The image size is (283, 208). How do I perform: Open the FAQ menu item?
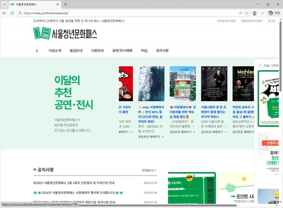[144, 51]
